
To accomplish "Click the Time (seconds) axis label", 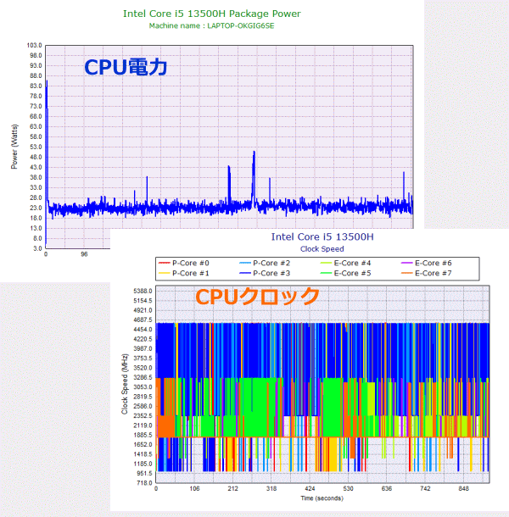I will pyautogui.click(x=322, y=498).
